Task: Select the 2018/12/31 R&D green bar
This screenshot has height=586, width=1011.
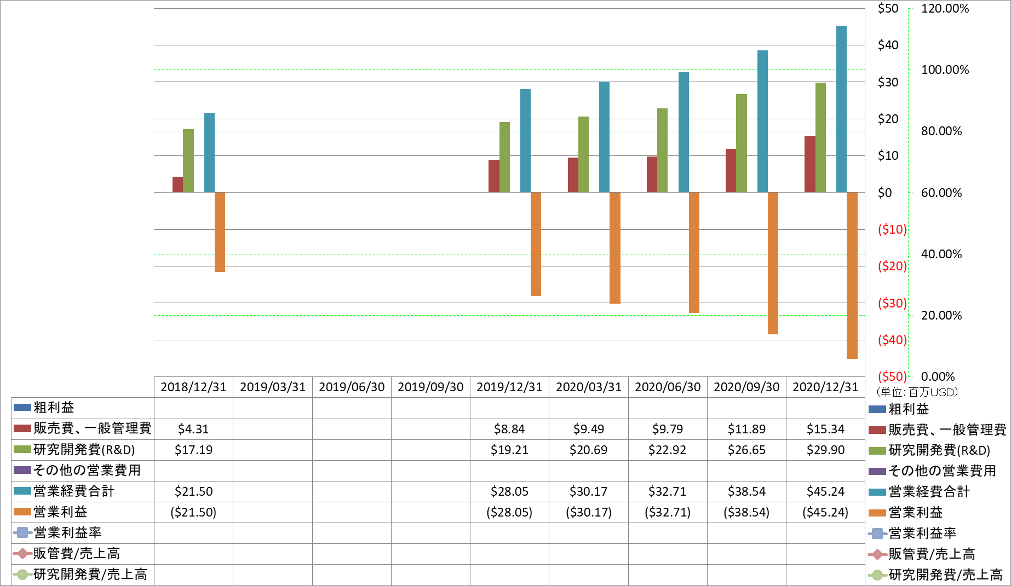Action: [x=188, y=161]
